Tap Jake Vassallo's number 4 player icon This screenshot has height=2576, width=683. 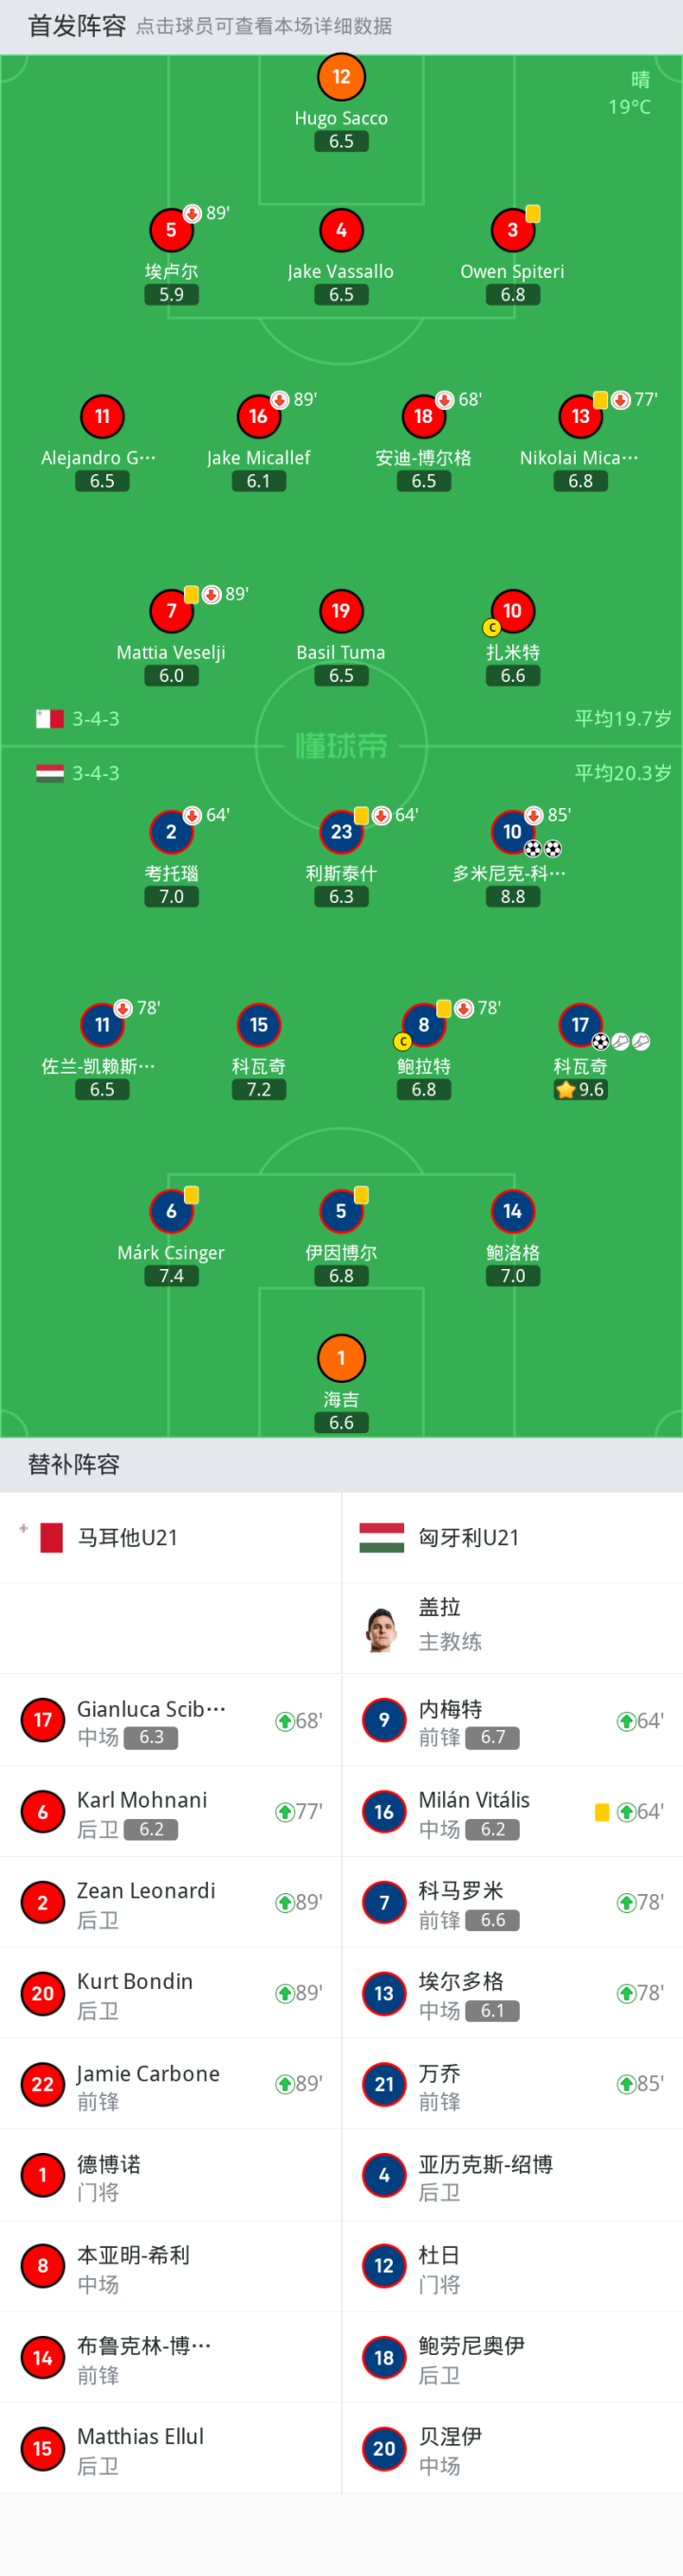[x=341, y=231]
